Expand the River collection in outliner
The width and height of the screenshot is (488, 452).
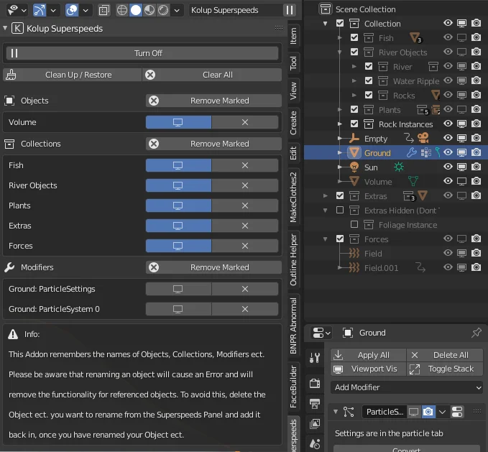[354, 67]
